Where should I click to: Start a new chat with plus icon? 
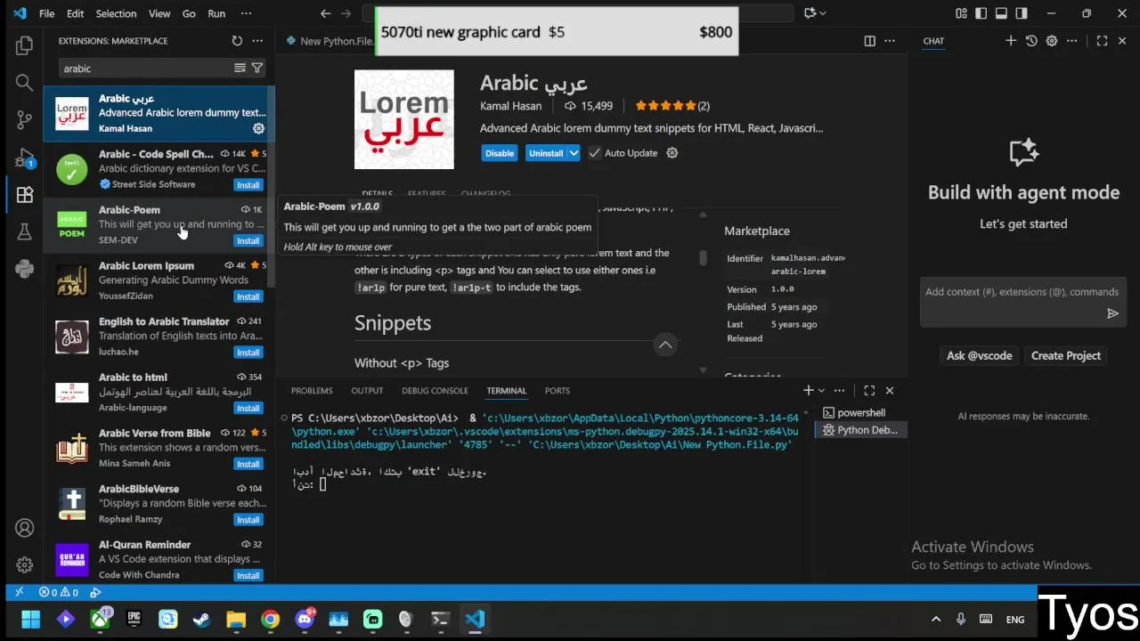pos(1011,41)
